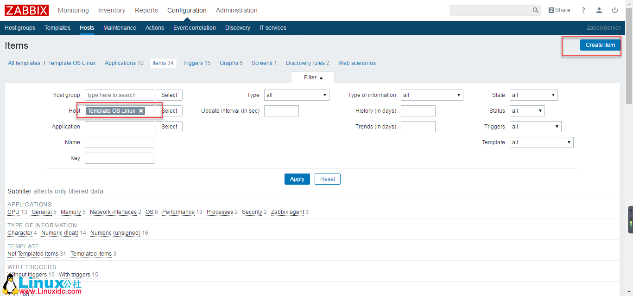This screenshot has height=296, width=633.
Task: Sign out using the power icon
Action: point(615,10)
